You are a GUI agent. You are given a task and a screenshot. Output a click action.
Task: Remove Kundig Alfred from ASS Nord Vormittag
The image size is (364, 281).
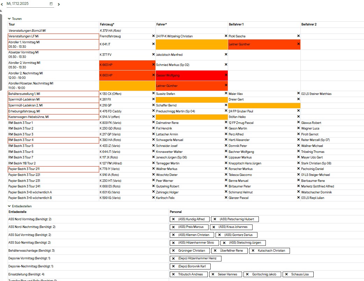point(173,219)
